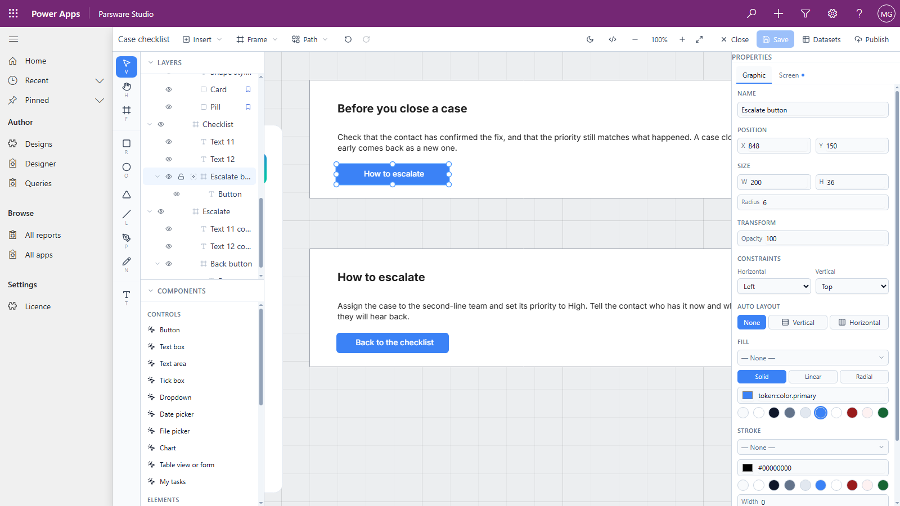Click the Undo arrow
This screenshot has height=506, width=900.
348,39
